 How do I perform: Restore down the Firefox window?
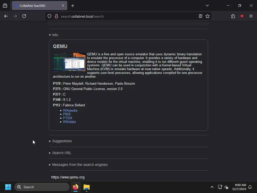239,6
